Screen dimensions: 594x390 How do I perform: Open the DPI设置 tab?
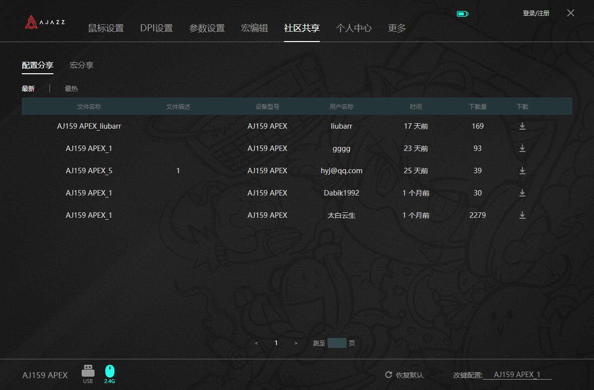156,28
